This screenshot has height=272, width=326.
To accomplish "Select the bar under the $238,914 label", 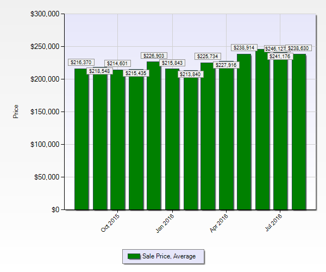I will 244,132.
